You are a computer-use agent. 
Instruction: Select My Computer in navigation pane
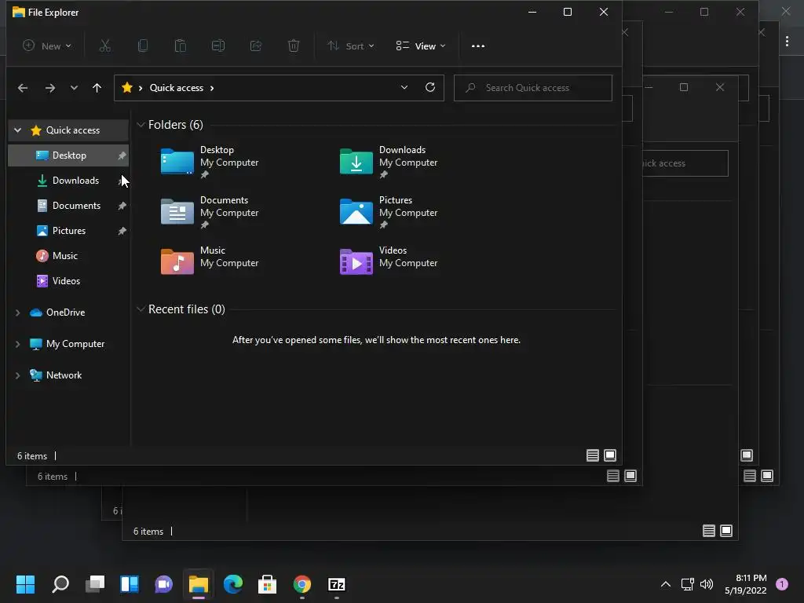click(x=68, y=344)
